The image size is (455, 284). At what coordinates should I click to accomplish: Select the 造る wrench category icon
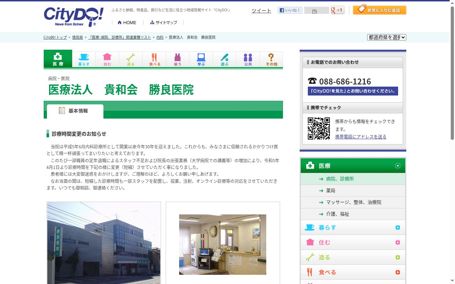tap(131, 59)
